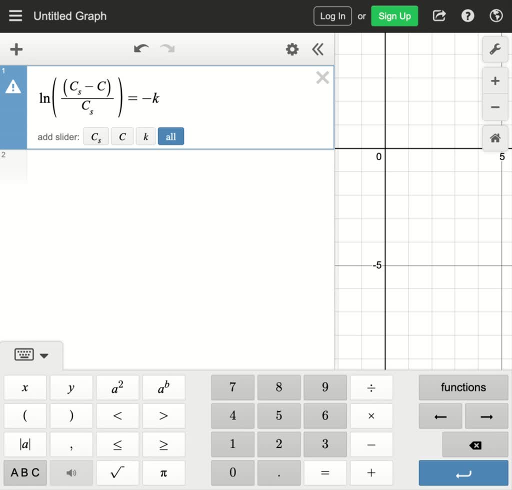
Task: Toggle the ABC letter keyboard
Action: (x=25, y=472)
